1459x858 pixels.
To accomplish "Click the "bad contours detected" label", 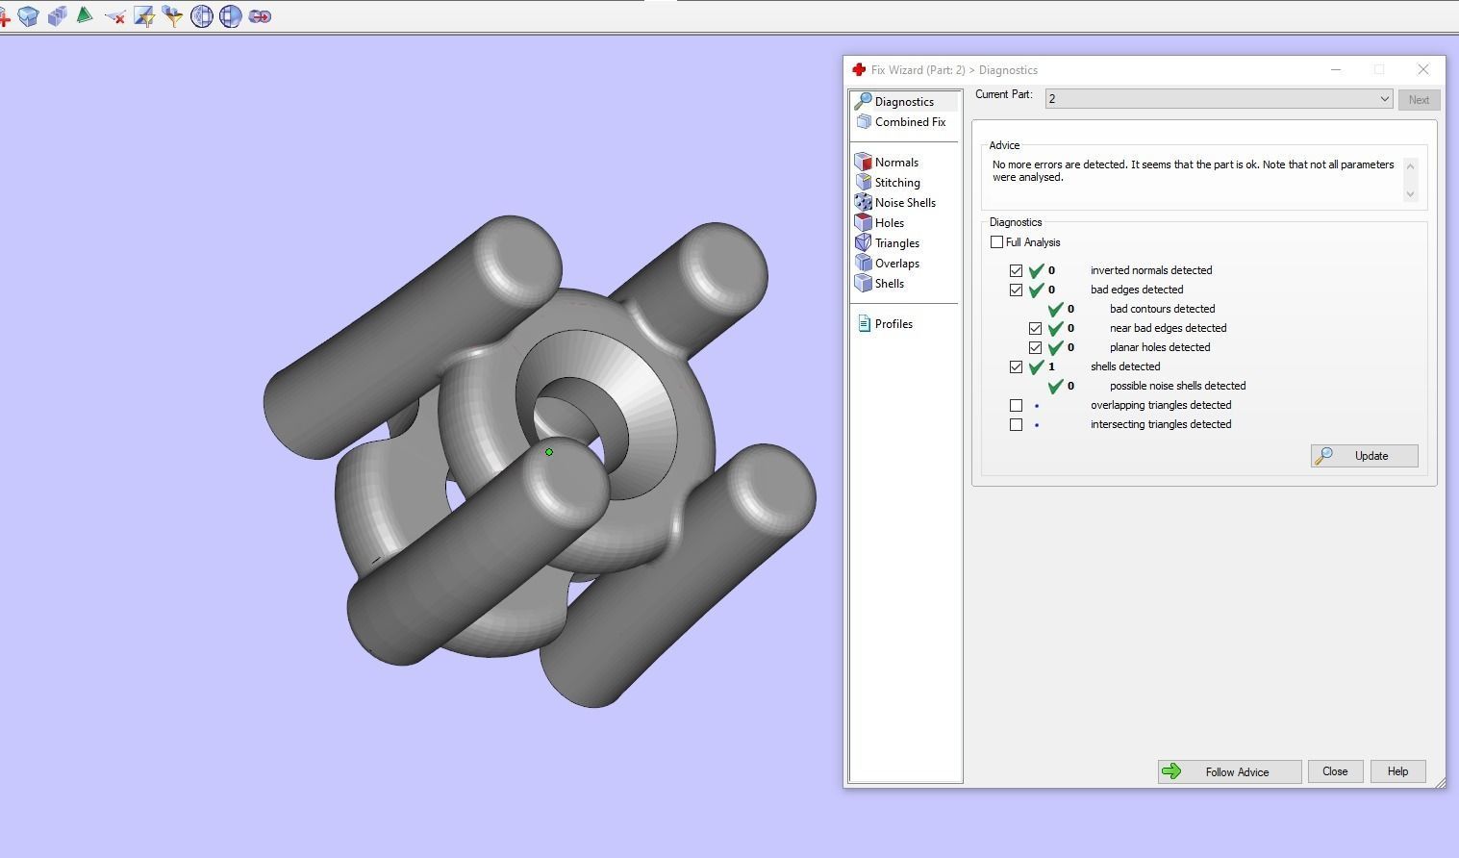I will click(1162, 309).
